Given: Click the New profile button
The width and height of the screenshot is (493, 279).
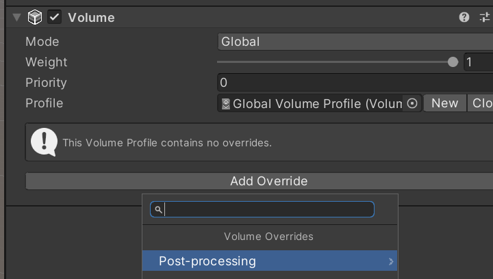Looking at the screenshot, I should tap(444, 103).
